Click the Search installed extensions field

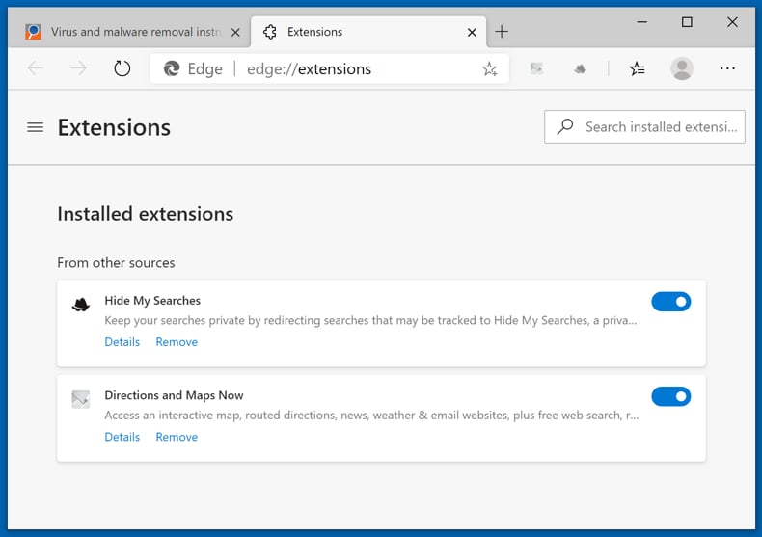click(x=644, y=126)
